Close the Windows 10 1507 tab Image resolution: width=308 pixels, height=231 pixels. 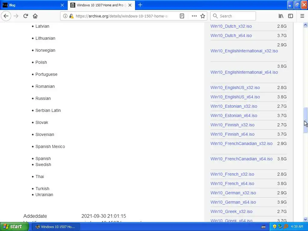(x=130, y=5)
